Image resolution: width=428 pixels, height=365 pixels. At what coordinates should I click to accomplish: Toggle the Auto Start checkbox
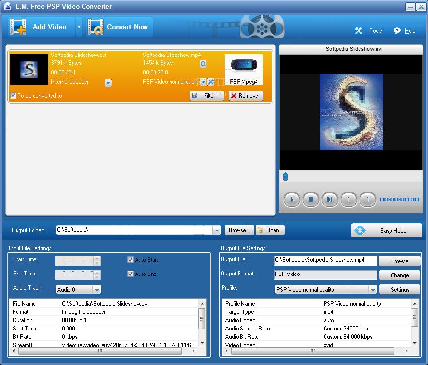coord(130,260)
